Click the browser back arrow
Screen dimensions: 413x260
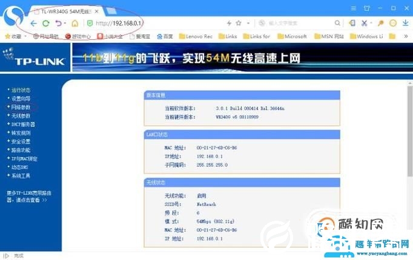[33, 24]
